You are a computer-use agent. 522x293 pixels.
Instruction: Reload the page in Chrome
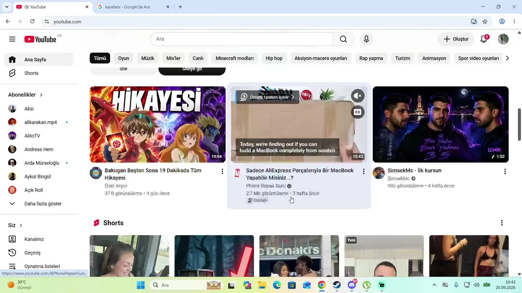[x=32, y=22]
